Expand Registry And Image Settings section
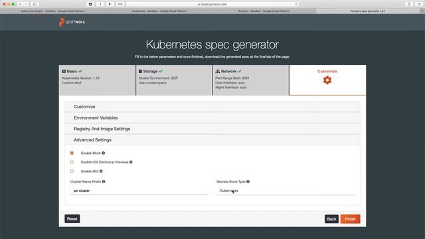The image size is (425, 239). tap(212, 129)
